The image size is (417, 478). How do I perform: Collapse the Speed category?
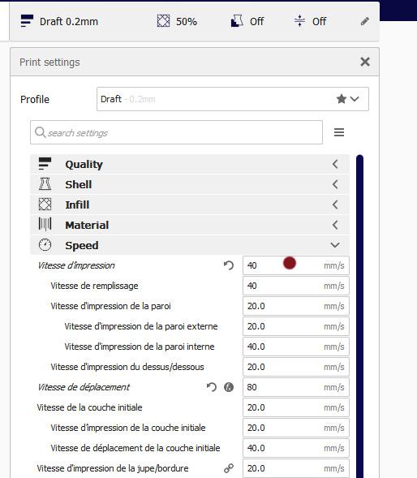tap(190, 245)
